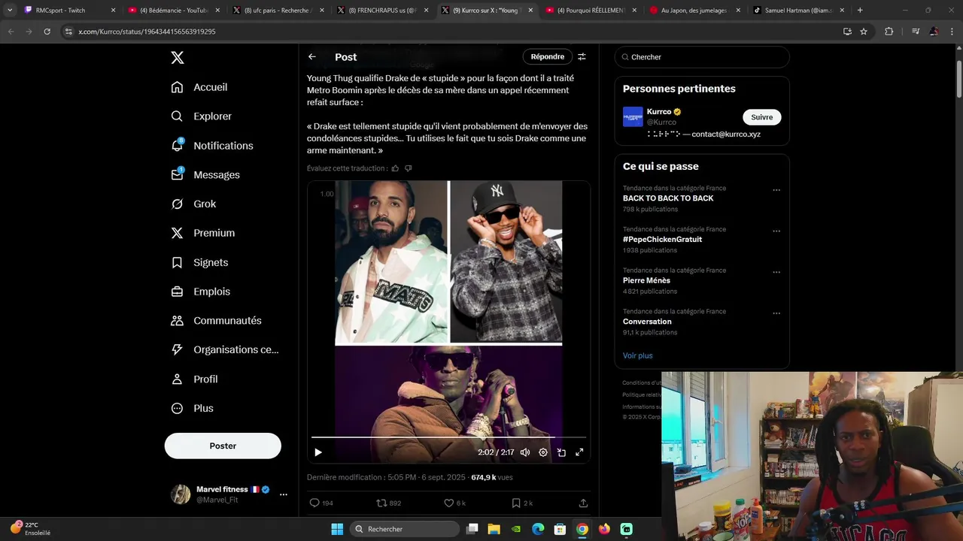Go back with Post arrow
Image resolution: width=963 pixels, height=541 pixels.
point(312,57)
